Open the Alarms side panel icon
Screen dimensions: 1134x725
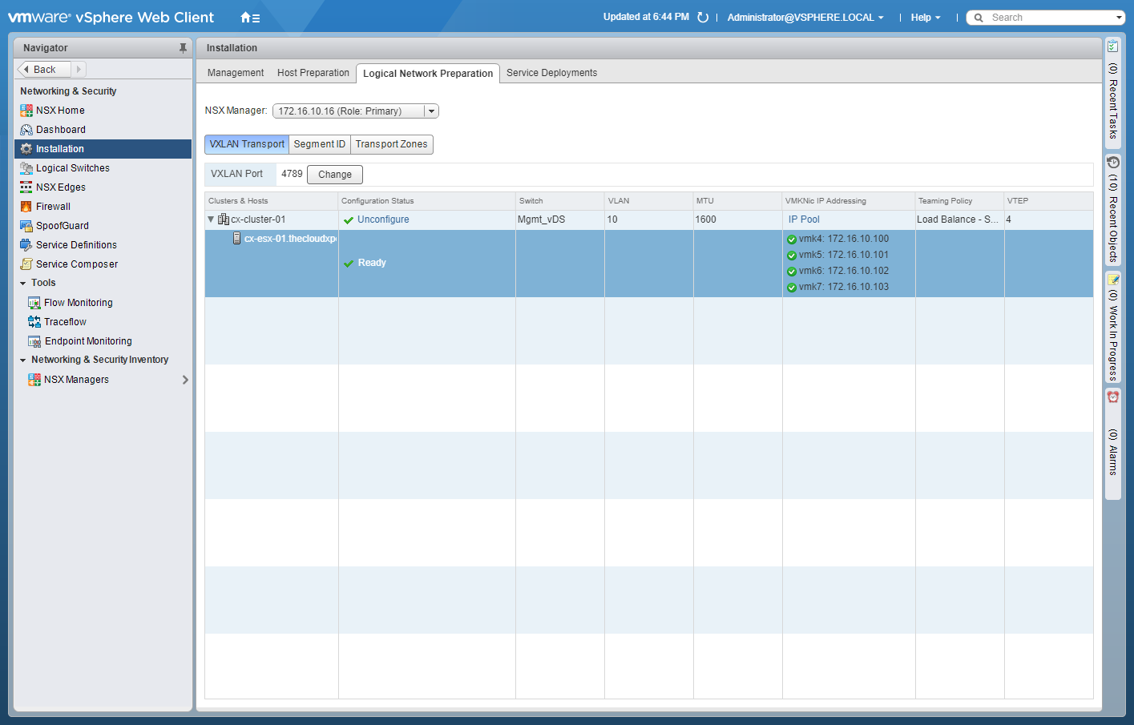tap(1112, 397)
